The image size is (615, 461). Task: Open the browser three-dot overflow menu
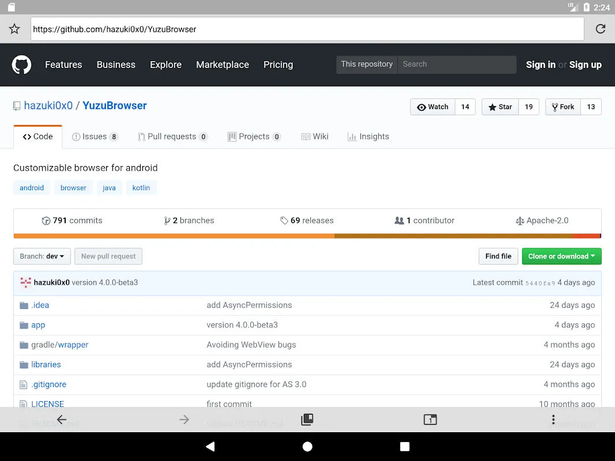tap(553, 420)
